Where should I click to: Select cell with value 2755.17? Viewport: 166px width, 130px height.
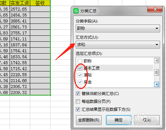coord(20,33)
